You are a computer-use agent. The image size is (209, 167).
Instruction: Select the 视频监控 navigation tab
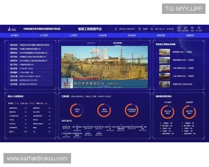(x=190, y=35)
